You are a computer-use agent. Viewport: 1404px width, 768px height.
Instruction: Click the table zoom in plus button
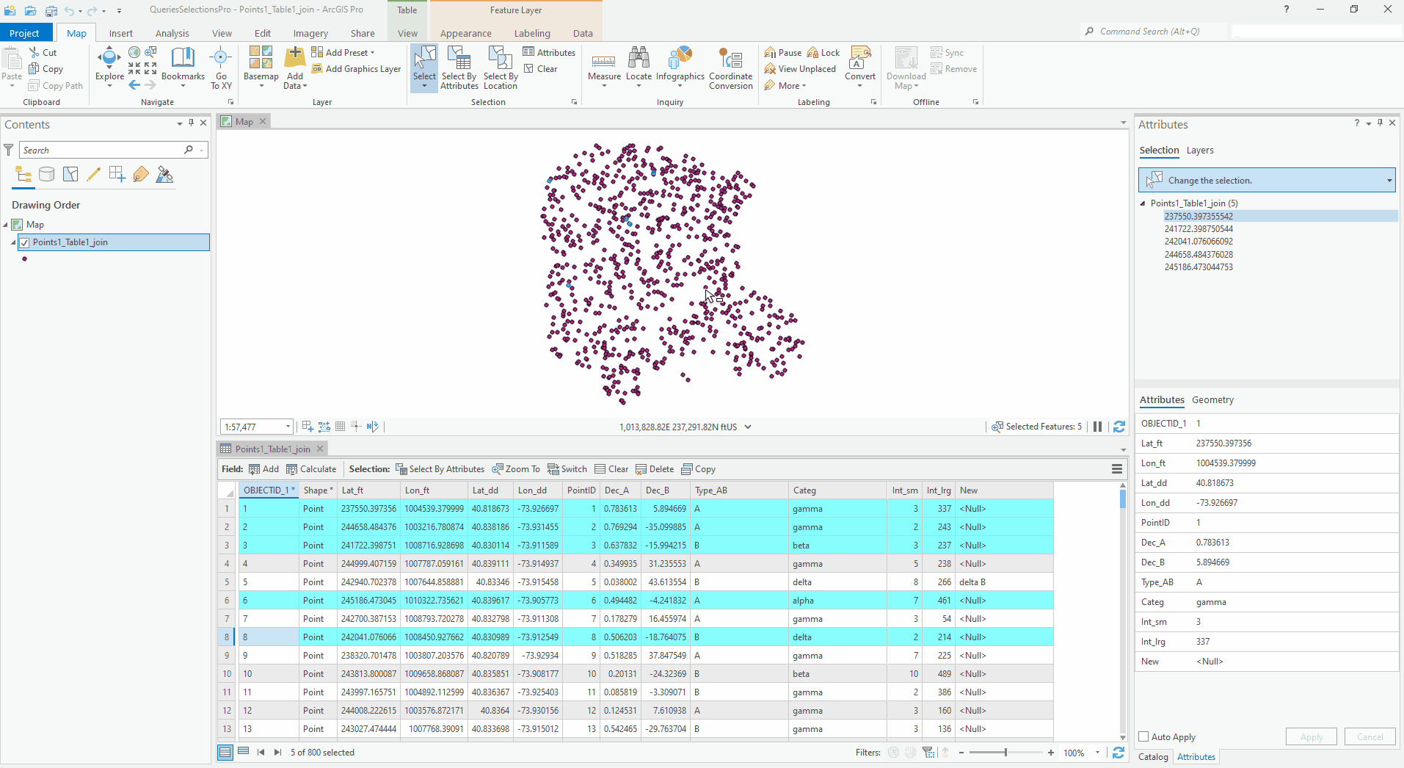1051,753
